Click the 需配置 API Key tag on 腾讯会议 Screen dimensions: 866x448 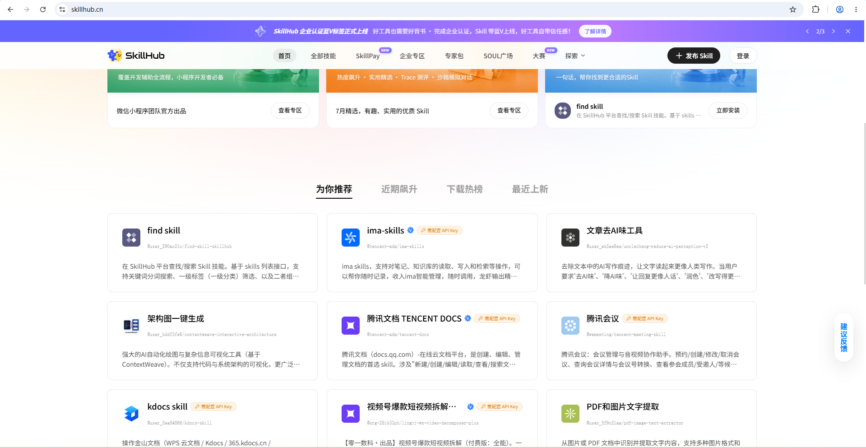pyautogui.click(x=645, y=318)
